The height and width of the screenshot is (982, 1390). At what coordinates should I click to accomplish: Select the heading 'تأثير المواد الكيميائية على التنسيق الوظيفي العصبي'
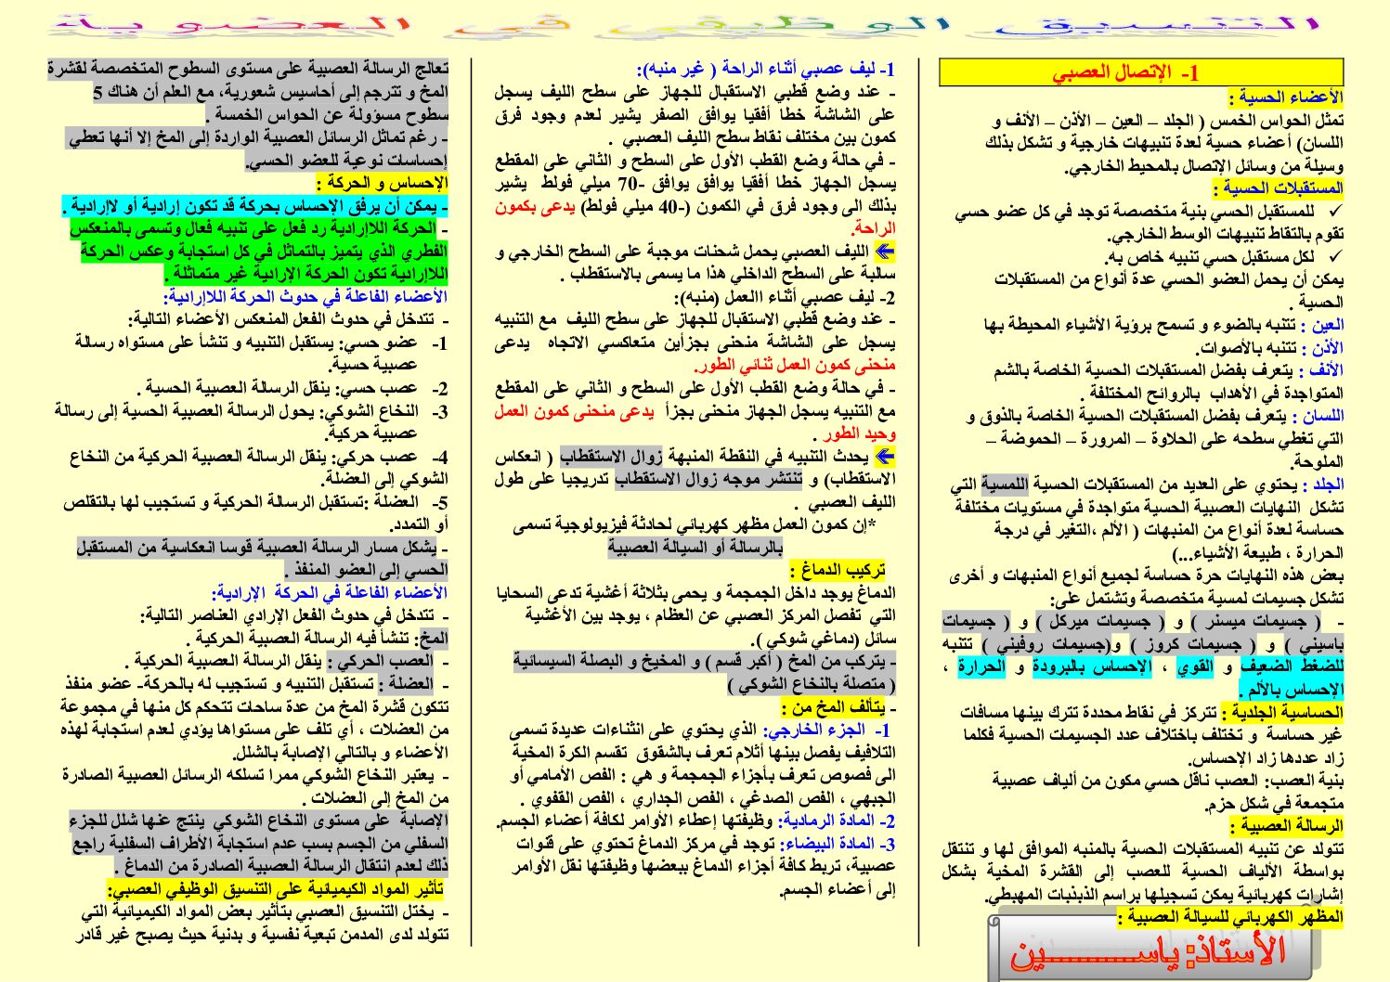[276, 889]
